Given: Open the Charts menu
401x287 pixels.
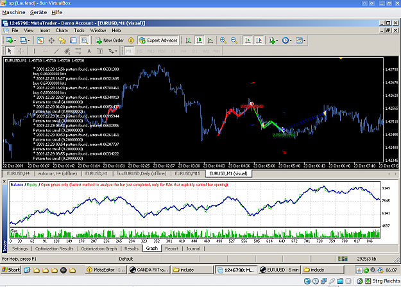Looking at the screenshot, I should pos(62,30).
